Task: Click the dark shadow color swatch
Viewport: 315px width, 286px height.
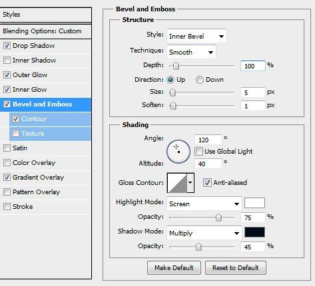Action: [x=254, y=232]
